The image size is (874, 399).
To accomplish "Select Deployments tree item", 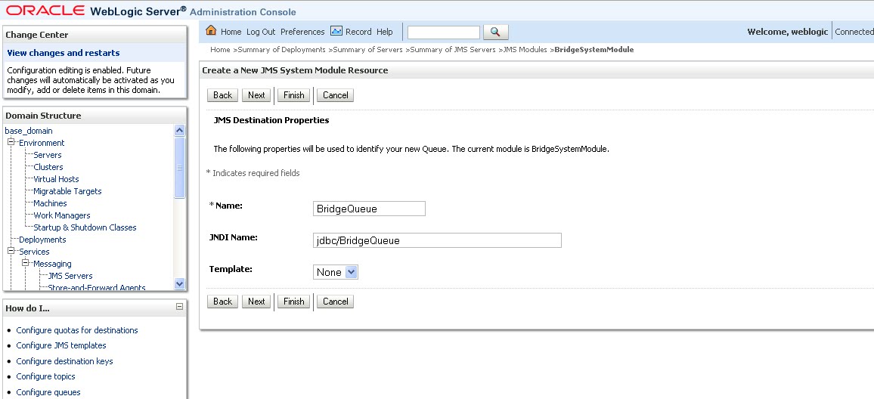I will click(42, 240).
